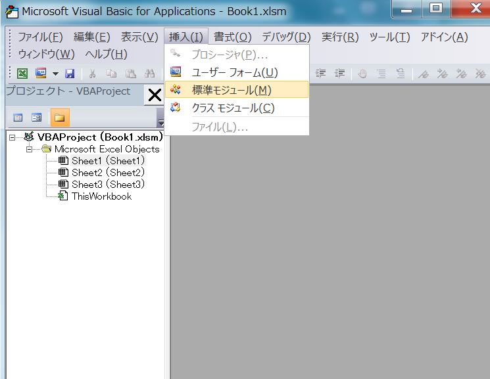
Task: Click the Toggle Bookmark flag icon
Action: [x=424, y=74]
